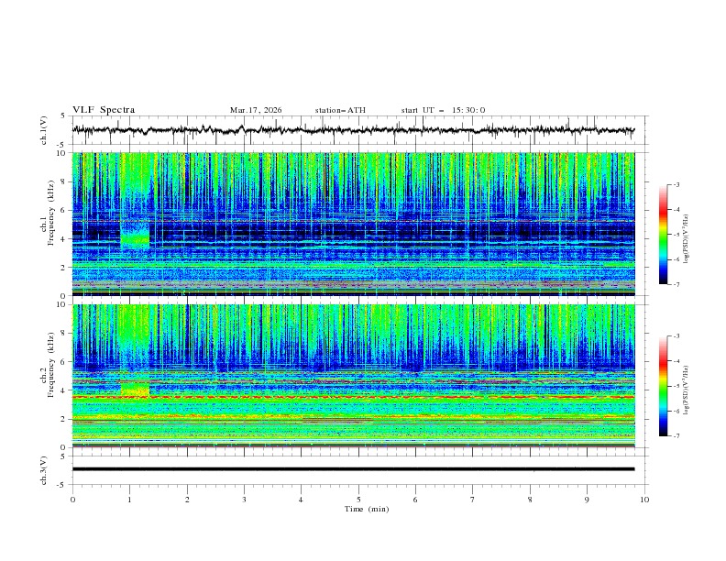Select the date text "Mar.17, 2026"

(256, 110)
